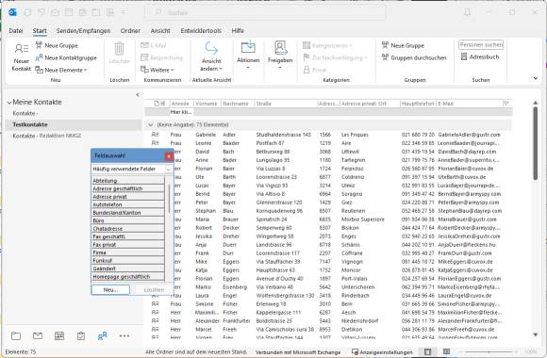Click the notification bell icon
Viewport: 547px width, 358px height.
[467, 12]
